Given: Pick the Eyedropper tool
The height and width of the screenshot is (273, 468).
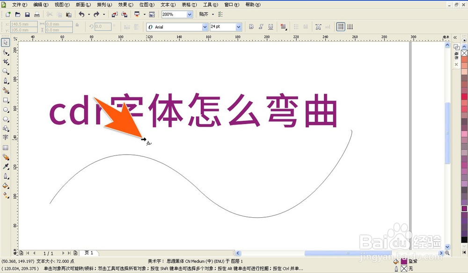Looking at the screenshot, I should click(x=6, y=167).
